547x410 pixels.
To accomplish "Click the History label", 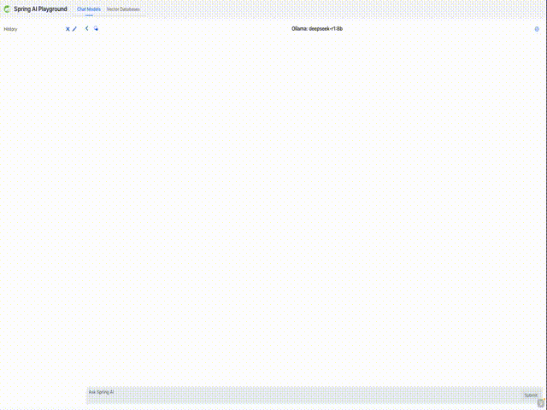I will tap(10, 29).
